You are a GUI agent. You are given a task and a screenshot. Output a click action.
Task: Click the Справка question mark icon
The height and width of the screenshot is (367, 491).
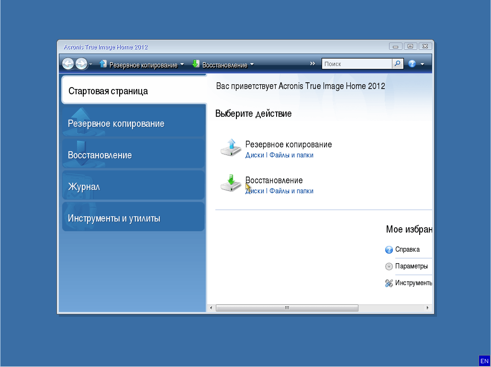pyautogui.click(x=389, y=250)
